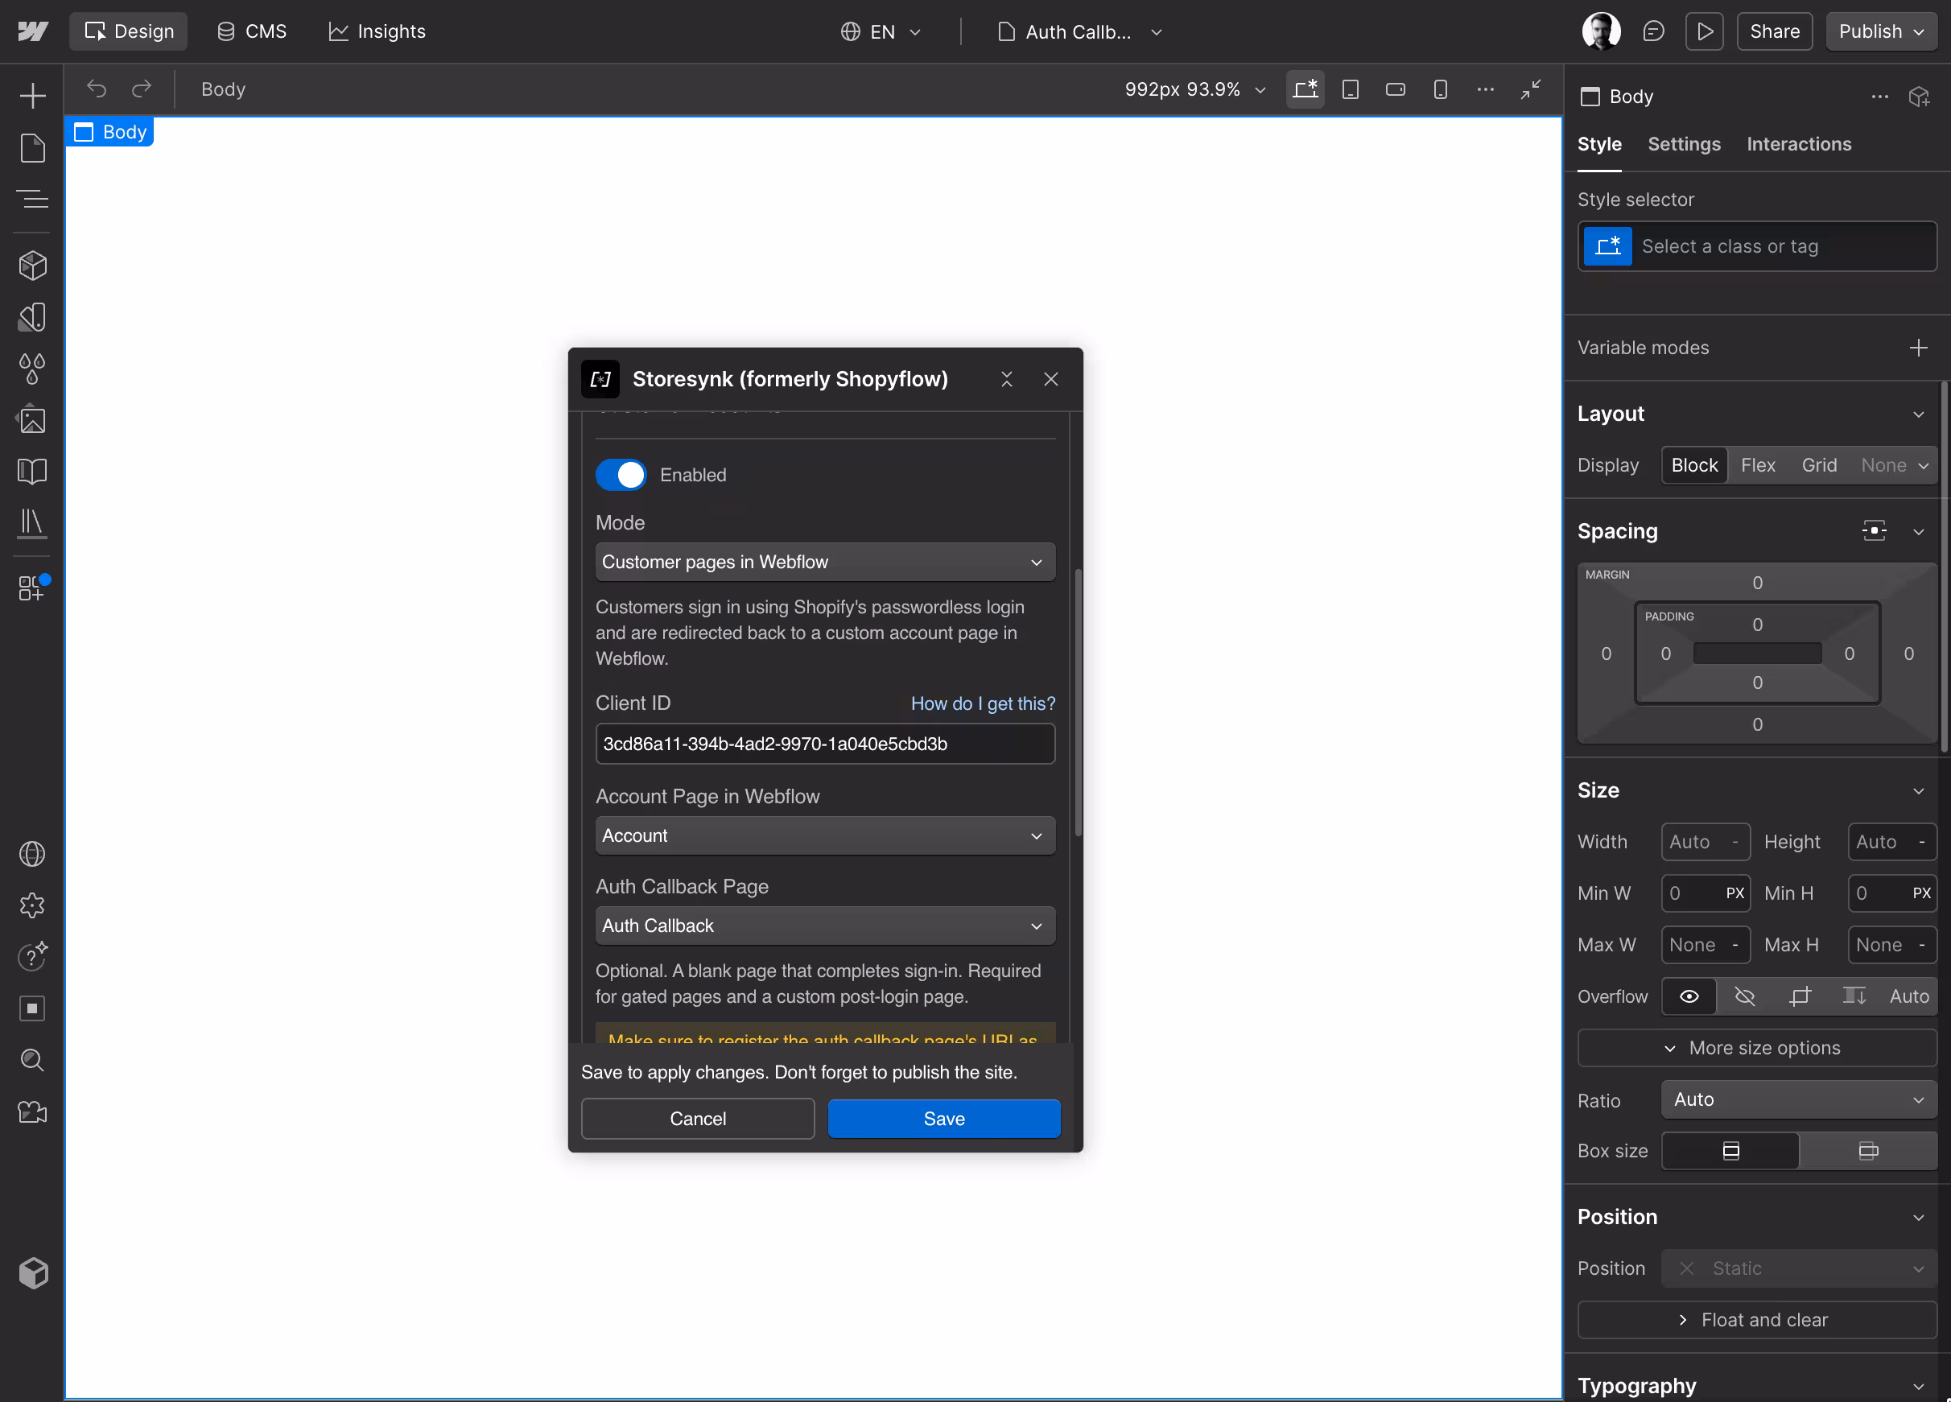Click Save in Storesynk dialog
The image size is (1951, 1402).
[x=943, y=1118]
